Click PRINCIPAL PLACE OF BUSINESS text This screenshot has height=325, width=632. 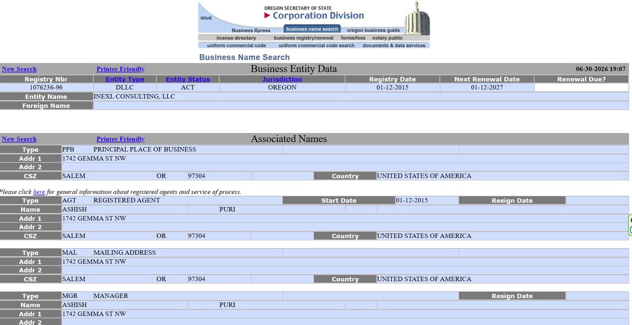click(x=145, y=149)
